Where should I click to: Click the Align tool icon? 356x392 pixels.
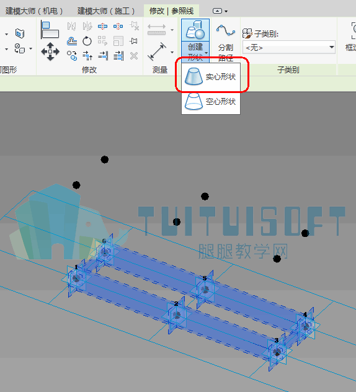[x=50, y=30]
